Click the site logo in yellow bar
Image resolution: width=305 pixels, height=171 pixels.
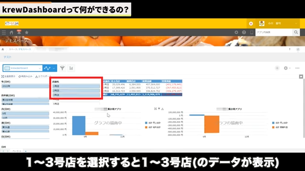click(12, 23)
